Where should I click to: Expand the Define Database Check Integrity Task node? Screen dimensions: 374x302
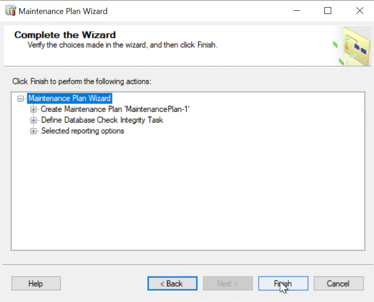point(33,120)
